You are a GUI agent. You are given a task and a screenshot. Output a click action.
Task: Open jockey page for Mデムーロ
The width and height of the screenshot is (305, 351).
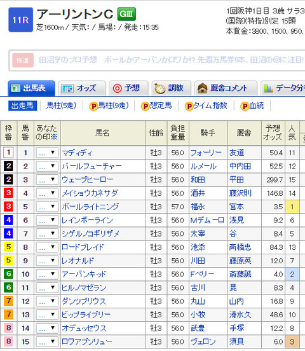[207, 220]
